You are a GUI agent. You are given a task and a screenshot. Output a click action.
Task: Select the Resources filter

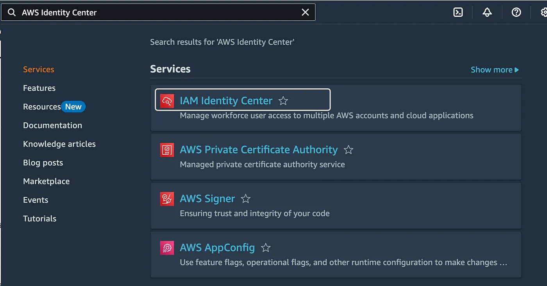click(42, 107)
